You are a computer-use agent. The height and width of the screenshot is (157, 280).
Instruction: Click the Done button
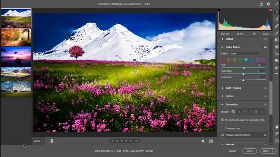250,151
